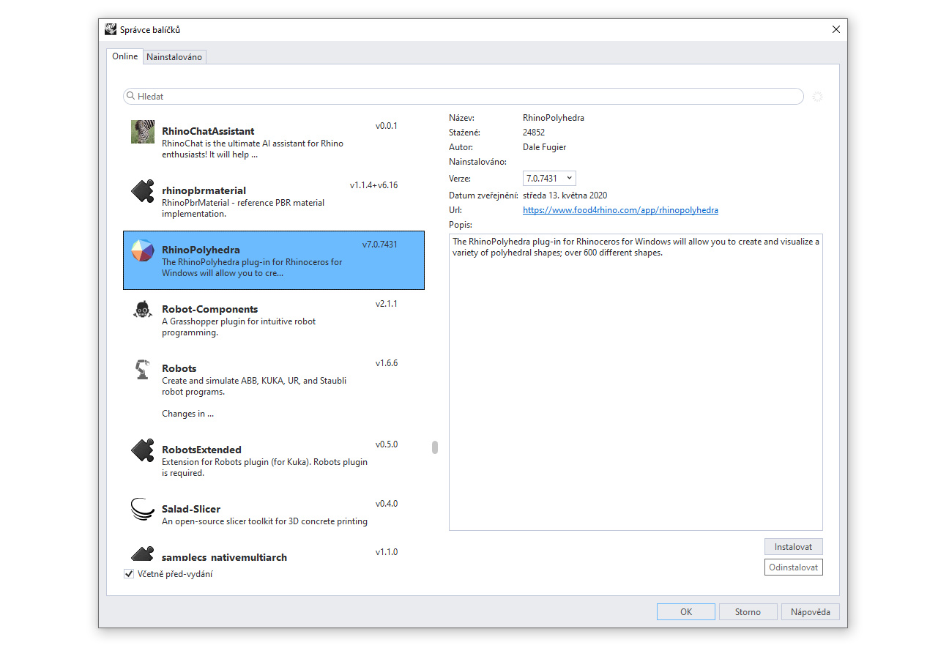Select the RobotsExtended package title
The image size is (949, 648).
click(x=201, y=450)
